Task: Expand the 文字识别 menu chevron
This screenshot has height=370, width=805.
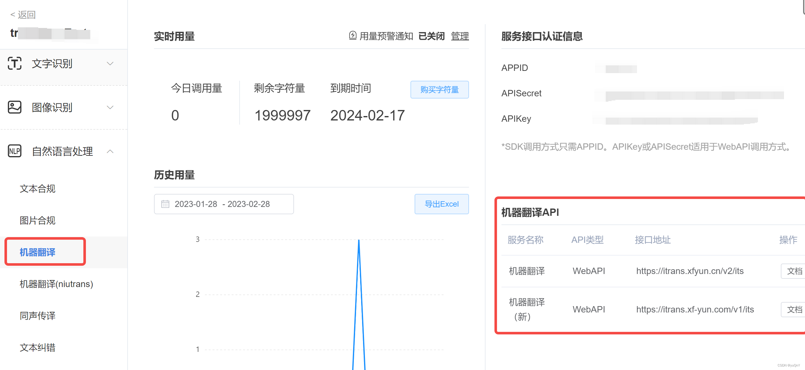Action: pyautogui.click(x=110, y=64)
